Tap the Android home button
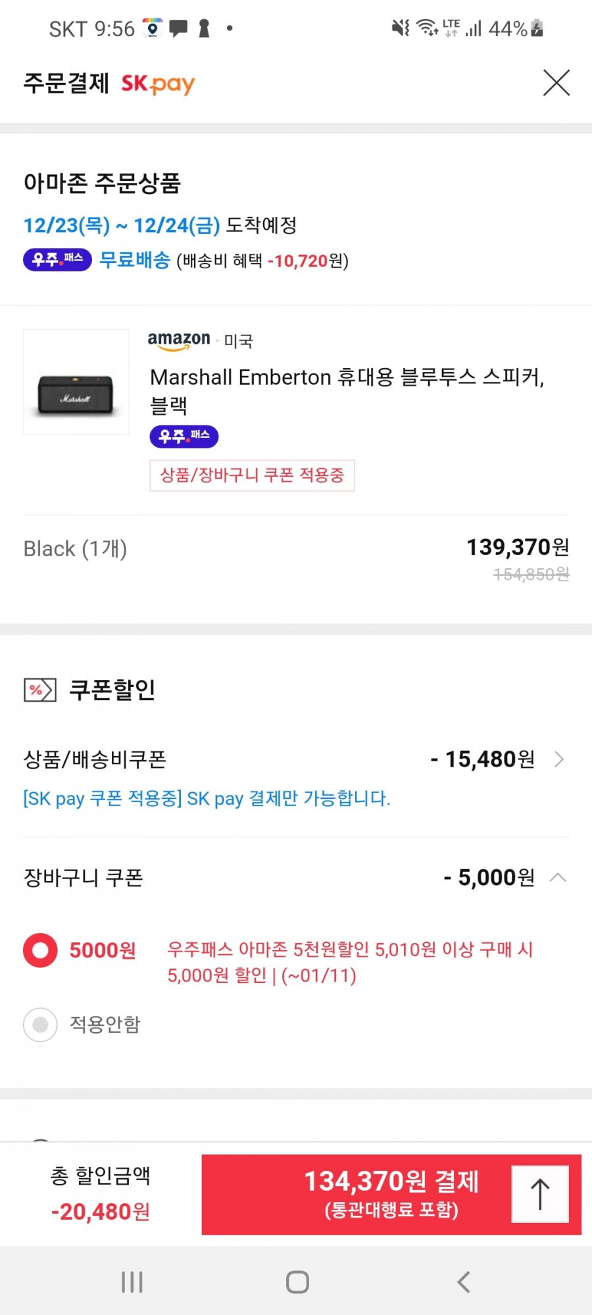Image resolution: width=592 pixels, height=1315 pixels. [297, 1281]
